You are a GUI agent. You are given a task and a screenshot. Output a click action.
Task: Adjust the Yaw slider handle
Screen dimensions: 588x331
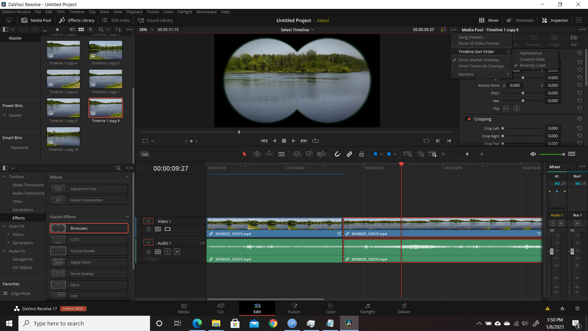click(x=523, y=101)
